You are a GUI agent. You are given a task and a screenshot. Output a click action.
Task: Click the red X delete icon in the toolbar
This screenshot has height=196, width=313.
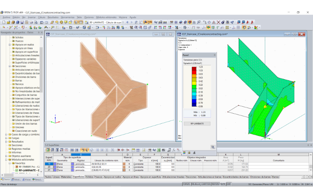tap(218, 22)
